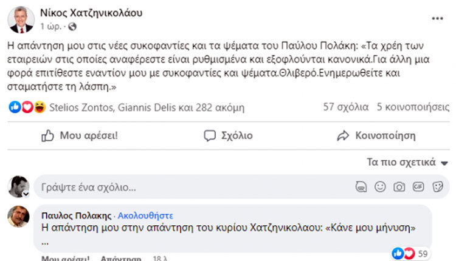456x261 pixels.
Task: Open the avatar sticker icon in comment box
Action: (361, 187)
